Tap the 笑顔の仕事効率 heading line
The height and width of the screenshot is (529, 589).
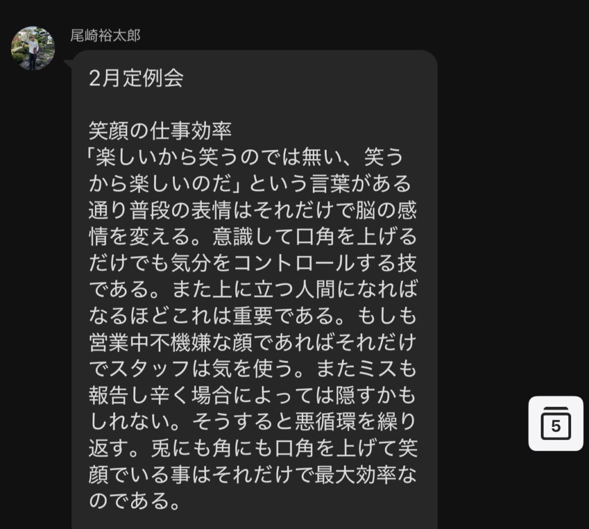(160, 131)
